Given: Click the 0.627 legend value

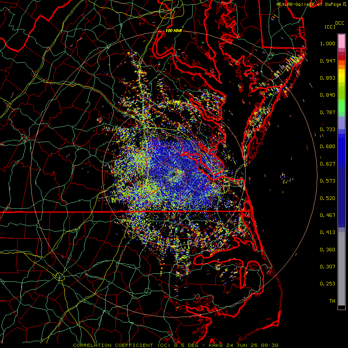Looking at the screenshot, I should point(328,164).
